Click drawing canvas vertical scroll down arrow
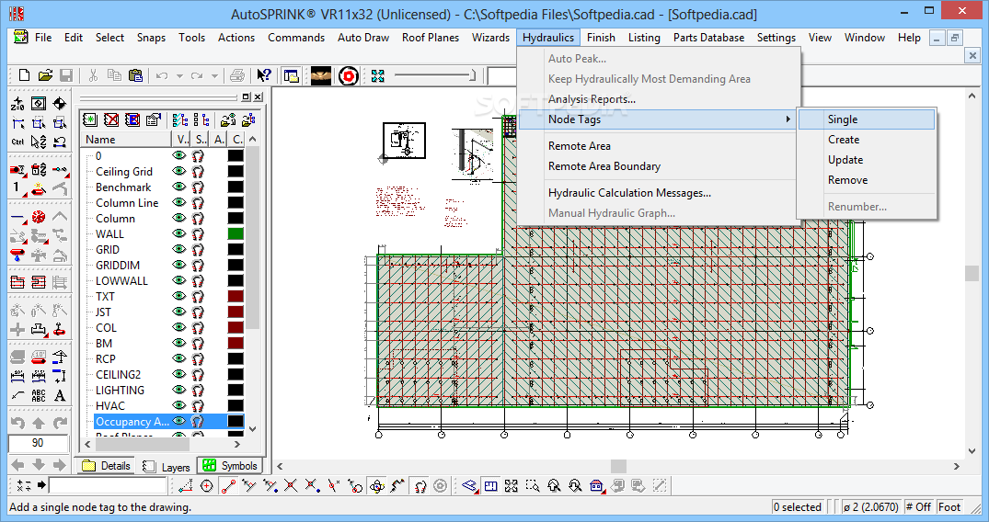The width and height of the screenshot is (989, 522). coord(972,450)
